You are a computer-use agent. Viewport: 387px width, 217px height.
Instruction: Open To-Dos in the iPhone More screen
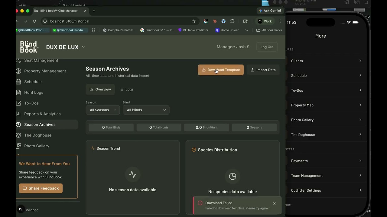point(326,90)
